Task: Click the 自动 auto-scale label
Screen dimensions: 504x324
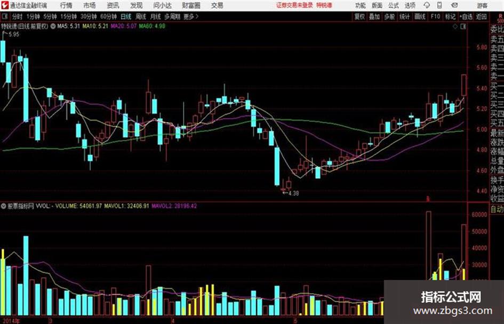Action: click(x=497, y=209)
